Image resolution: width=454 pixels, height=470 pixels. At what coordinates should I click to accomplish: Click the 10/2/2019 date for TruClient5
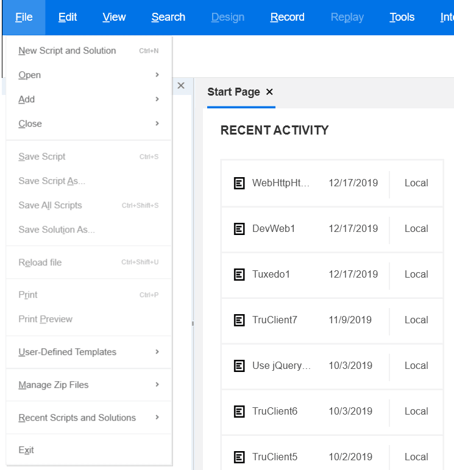tap(350, 457)
